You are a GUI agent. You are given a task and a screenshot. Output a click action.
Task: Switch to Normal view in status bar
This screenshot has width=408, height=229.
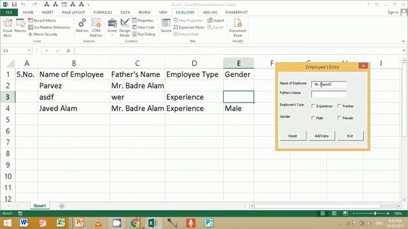[x=323, y=214]
